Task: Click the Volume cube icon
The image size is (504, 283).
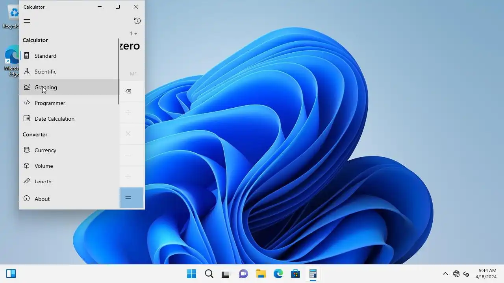Action: (27, 165)
